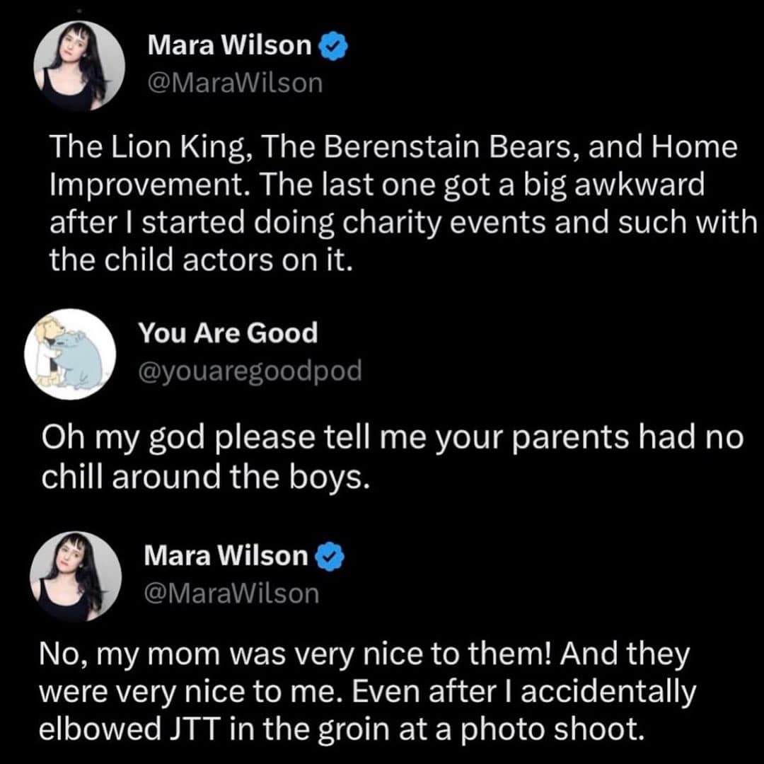Open Mara Wilson's name on the first tweet
Image resolution: width=764 pixels, height=764 pixels.
point(229,46)
